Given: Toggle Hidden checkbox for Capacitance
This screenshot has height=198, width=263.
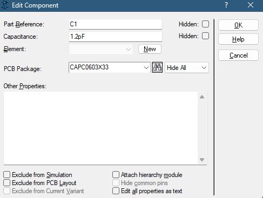Looking at the screenshot, I should (205, 36).
